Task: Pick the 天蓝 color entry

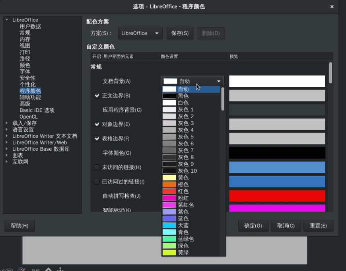Action: (x=191, y=225)
